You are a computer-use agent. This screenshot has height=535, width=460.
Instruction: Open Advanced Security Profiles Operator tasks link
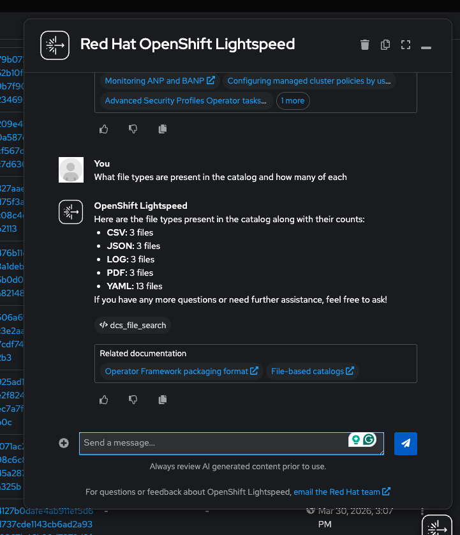[186, 101]
